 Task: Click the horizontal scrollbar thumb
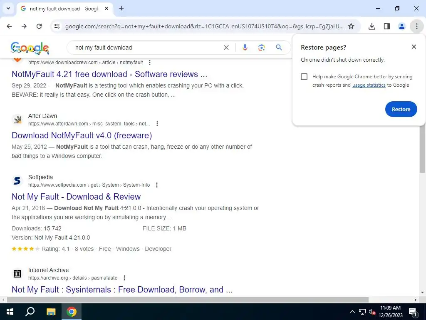click(188, 300)
